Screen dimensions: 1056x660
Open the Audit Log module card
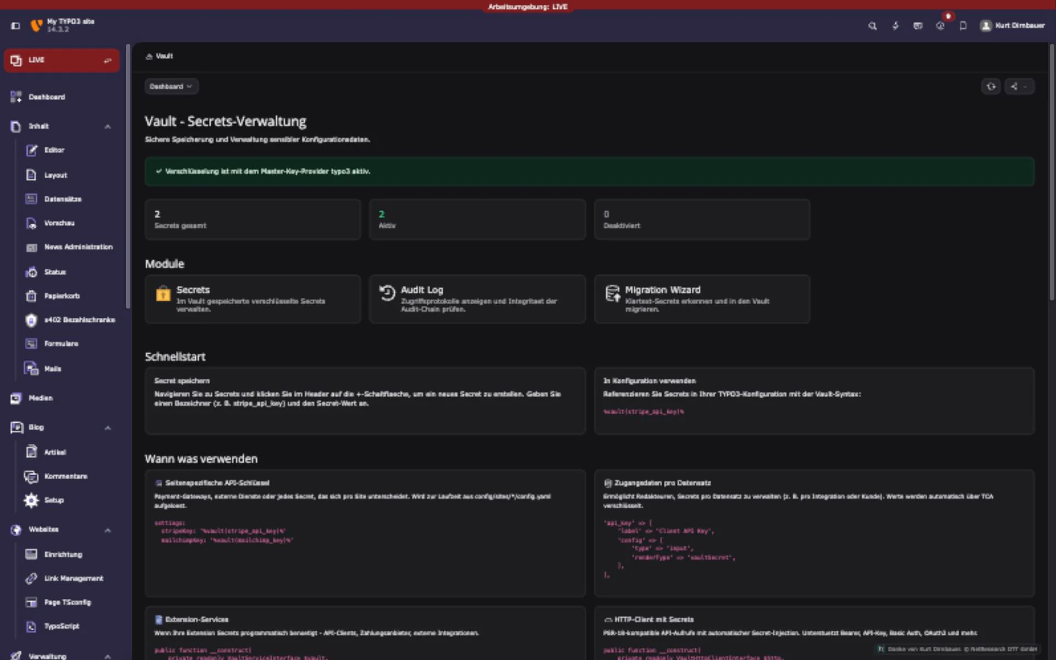pyautogui.click(x=477, y=299)
